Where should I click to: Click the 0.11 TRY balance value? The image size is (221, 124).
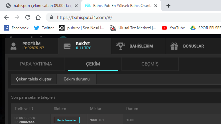(83, 48)
